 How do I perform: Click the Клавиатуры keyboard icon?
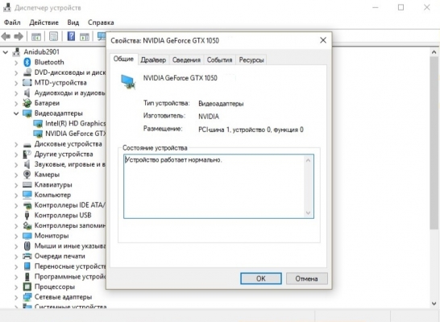(27, 184)
